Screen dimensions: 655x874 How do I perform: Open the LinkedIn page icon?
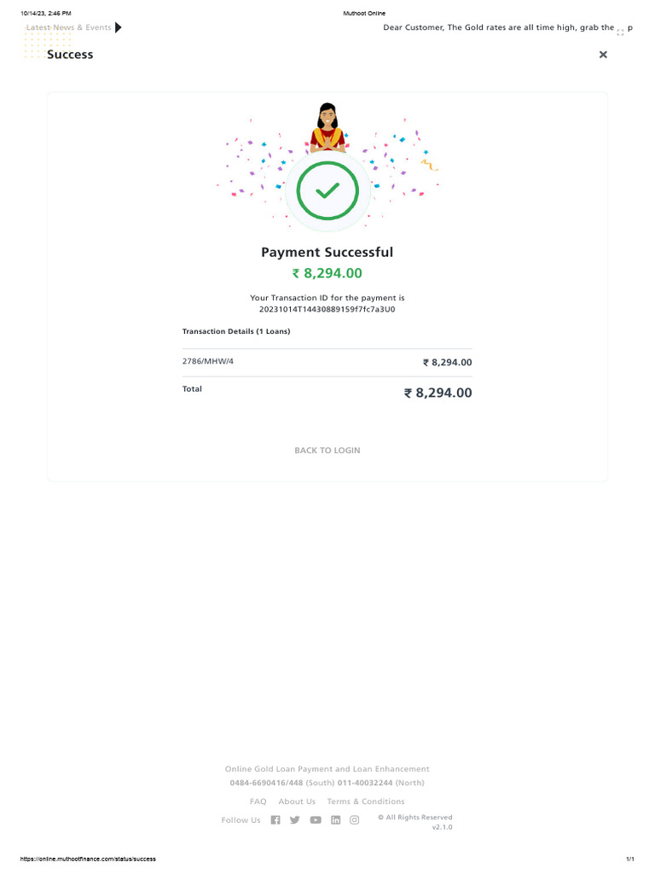coord(335,820)
